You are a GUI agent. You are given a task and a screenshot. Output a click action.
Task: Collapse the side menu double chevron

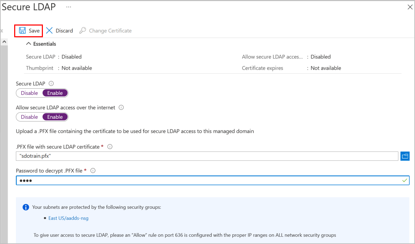click(x=1, y=31)
